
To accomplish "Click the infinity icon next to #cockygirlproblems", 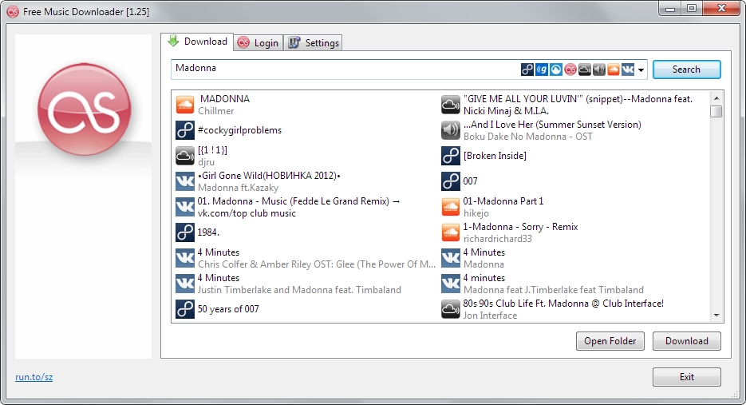I will (x=185, y=130).
